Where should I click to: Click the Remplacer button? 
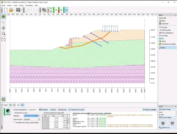[44, 110]
